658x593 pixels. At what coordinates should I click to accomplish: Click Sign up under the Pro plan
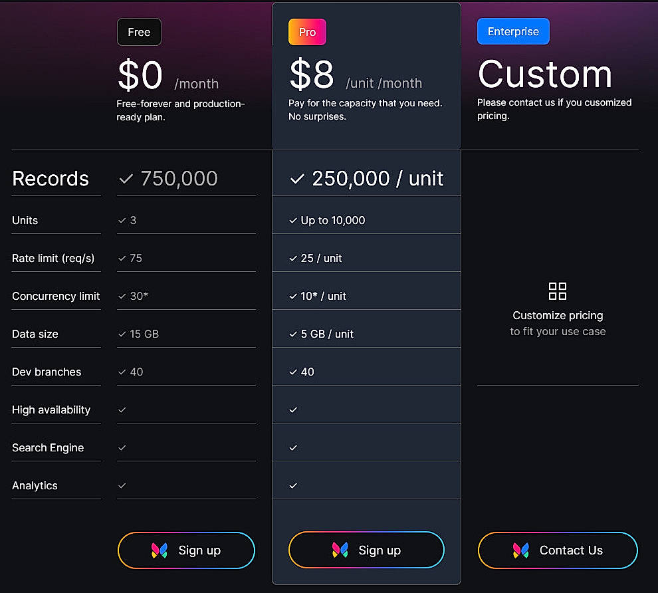(x=366, y=550)
